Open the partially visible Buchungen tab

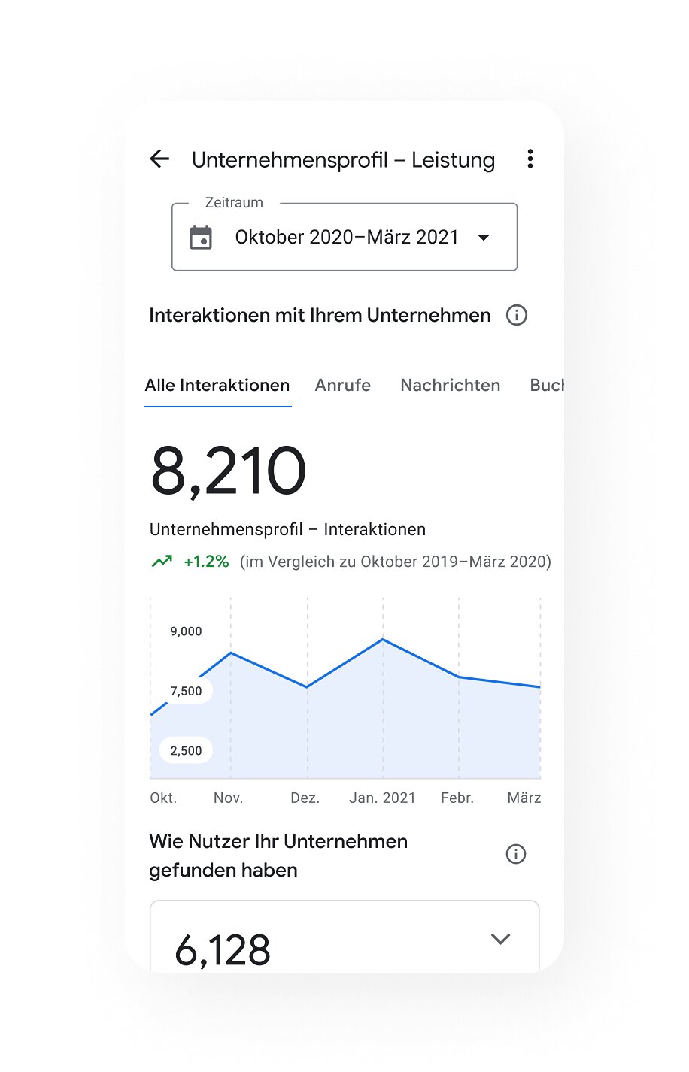click(546, 385)
